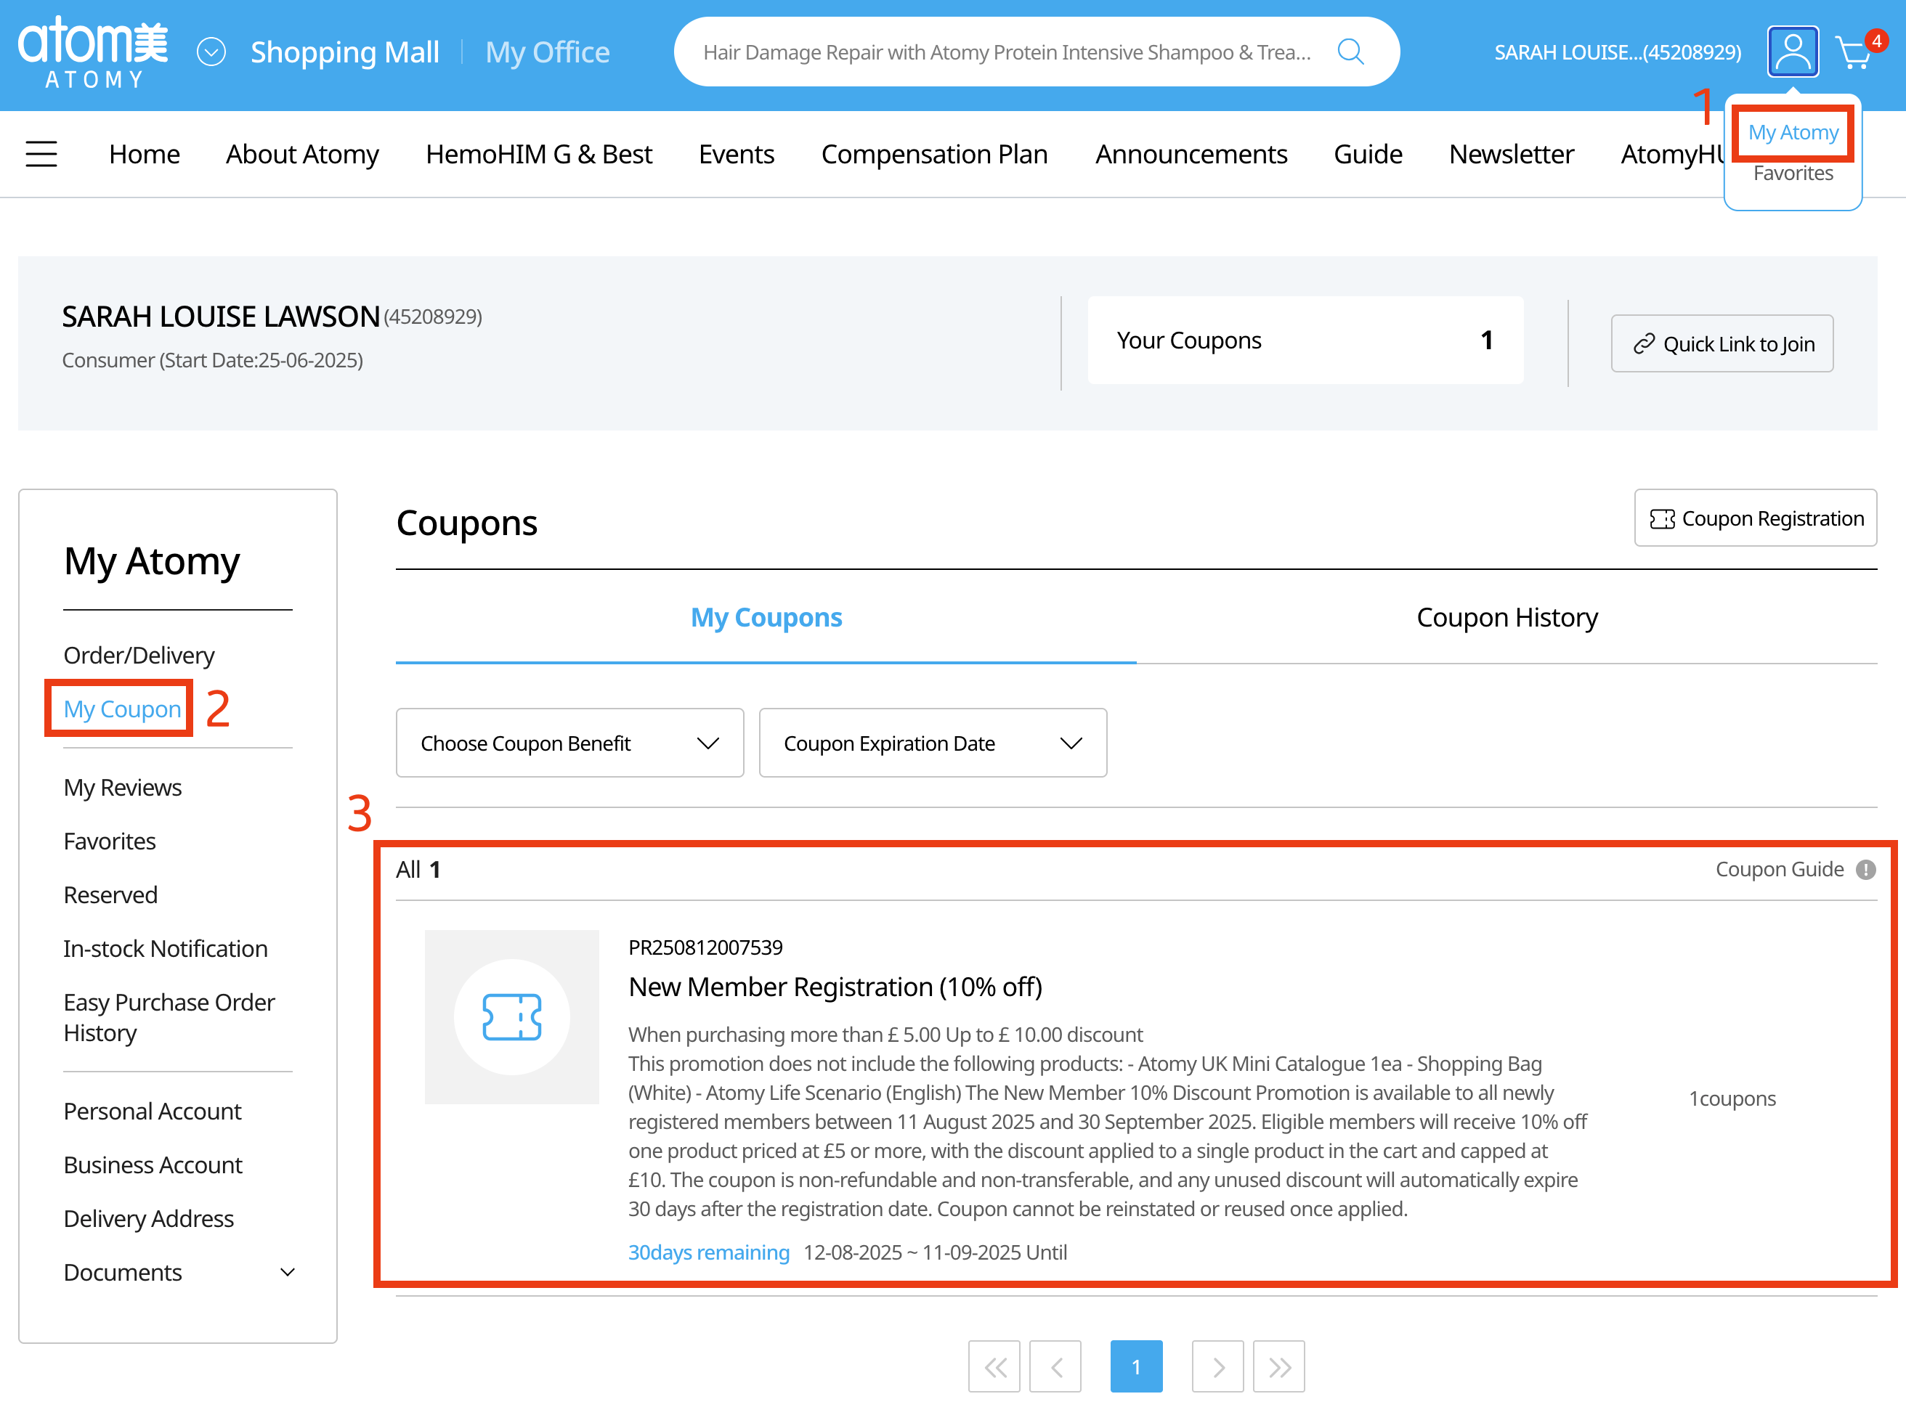Viewport: 1906px width, 1423px height.
Task: Open the hamburger menu icon
Action: point(41,154)
